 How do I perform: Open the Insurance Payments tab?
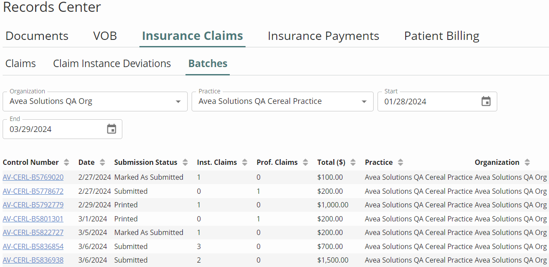pos(324,36)
